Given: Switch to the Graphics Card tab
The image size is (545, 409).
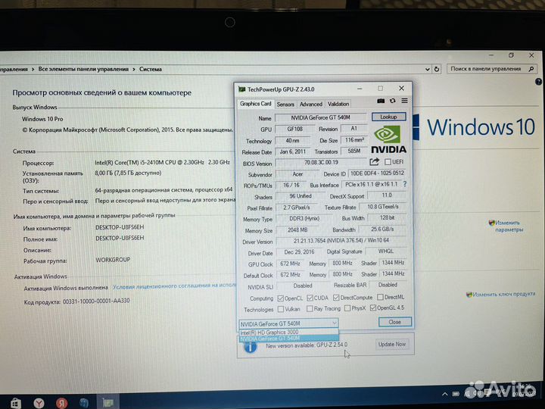Looking at the screenshot, I should (256, 104).
